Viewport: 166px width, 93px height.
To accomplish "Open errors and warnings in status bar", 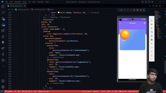I will (x=27, y=91).
